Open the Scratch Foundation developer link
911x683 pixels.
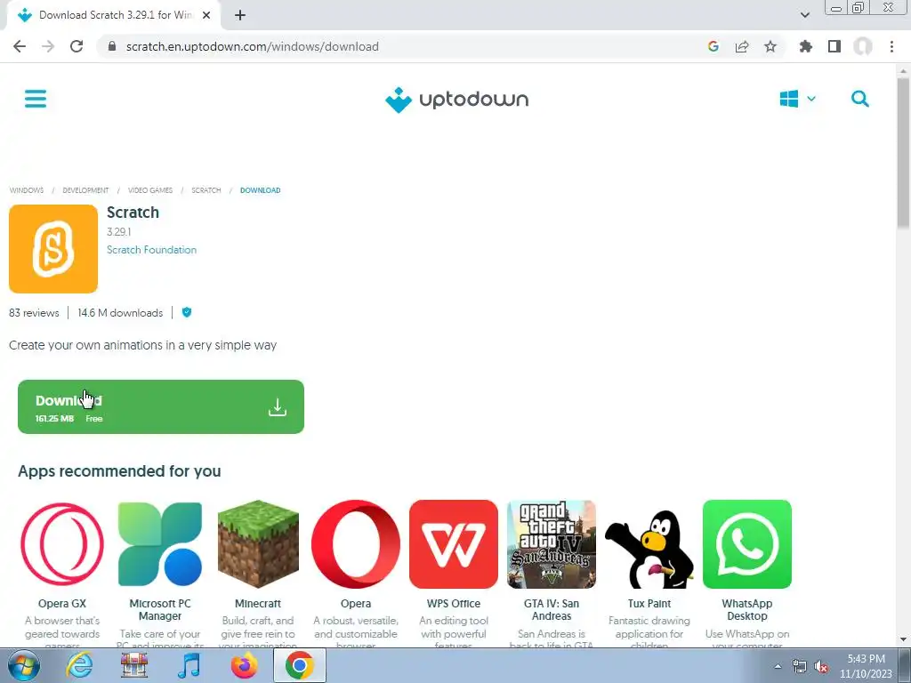pos(151,250)
